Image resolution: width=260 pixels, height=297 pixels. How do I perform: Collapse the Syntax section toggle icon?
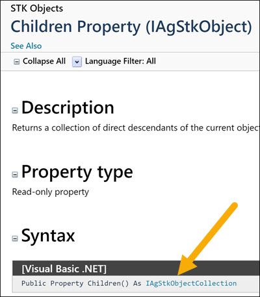(15, 239)
